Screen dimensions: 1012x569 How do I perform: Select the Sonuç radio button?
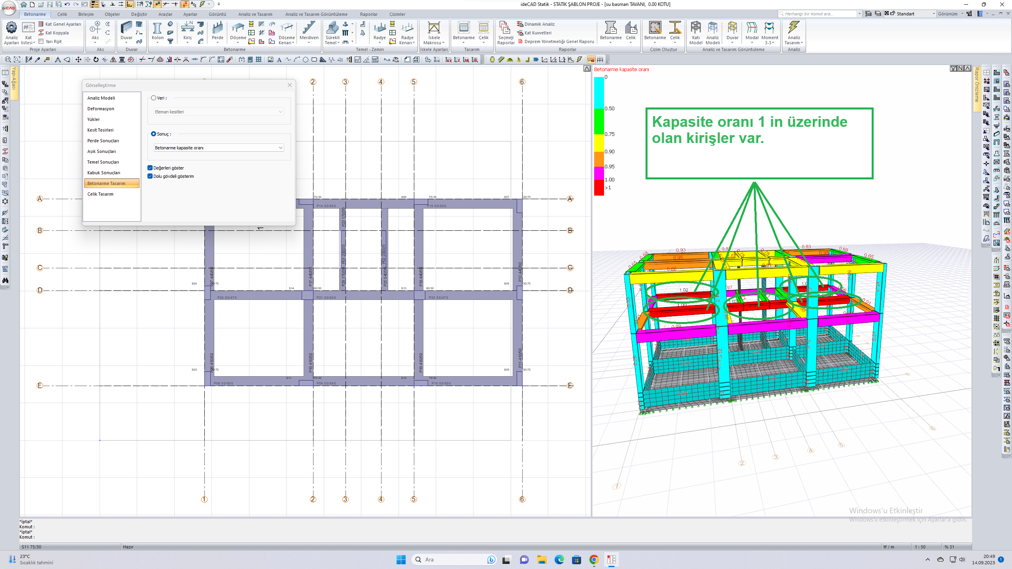[x=153, y=134]
